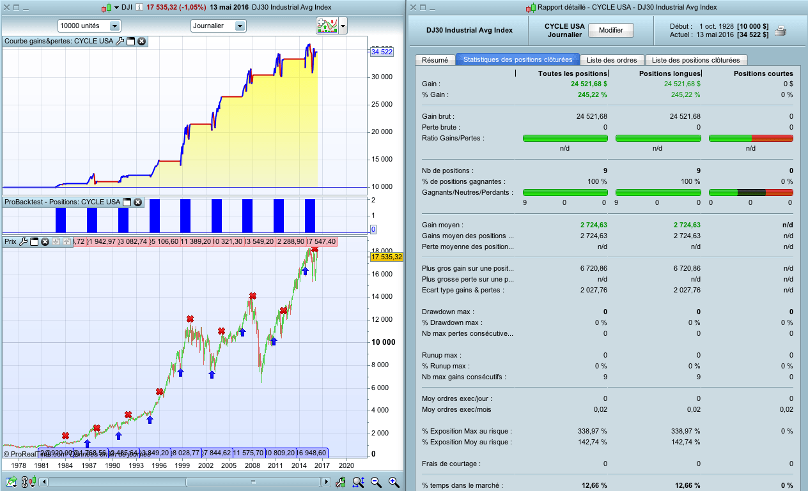Image resolution: width=808 pixels, height=491 pixels.
Task: Click the DJ30 Industrial Avg Index report header
Action: coord(469,30)
